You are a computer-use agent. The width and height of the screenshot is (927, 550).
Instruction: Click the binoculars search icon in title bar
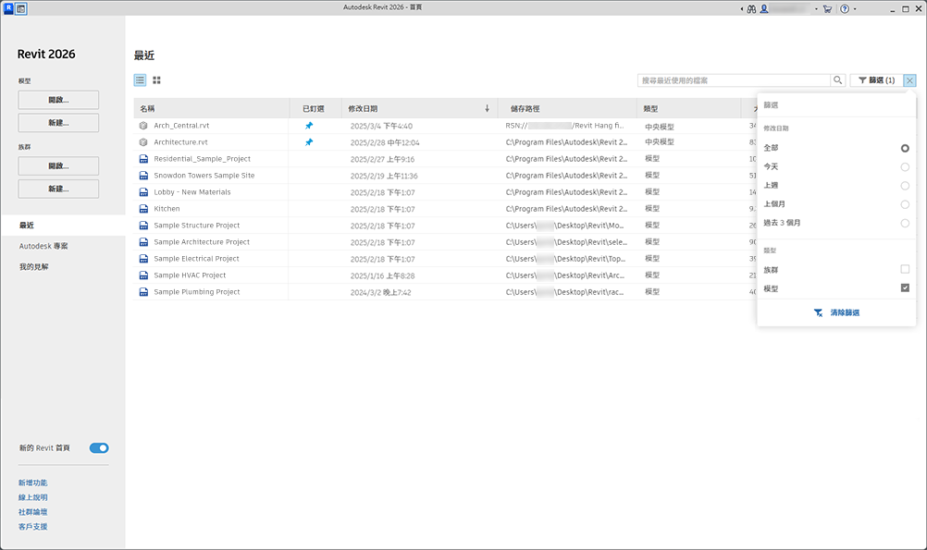coord(751,9)
